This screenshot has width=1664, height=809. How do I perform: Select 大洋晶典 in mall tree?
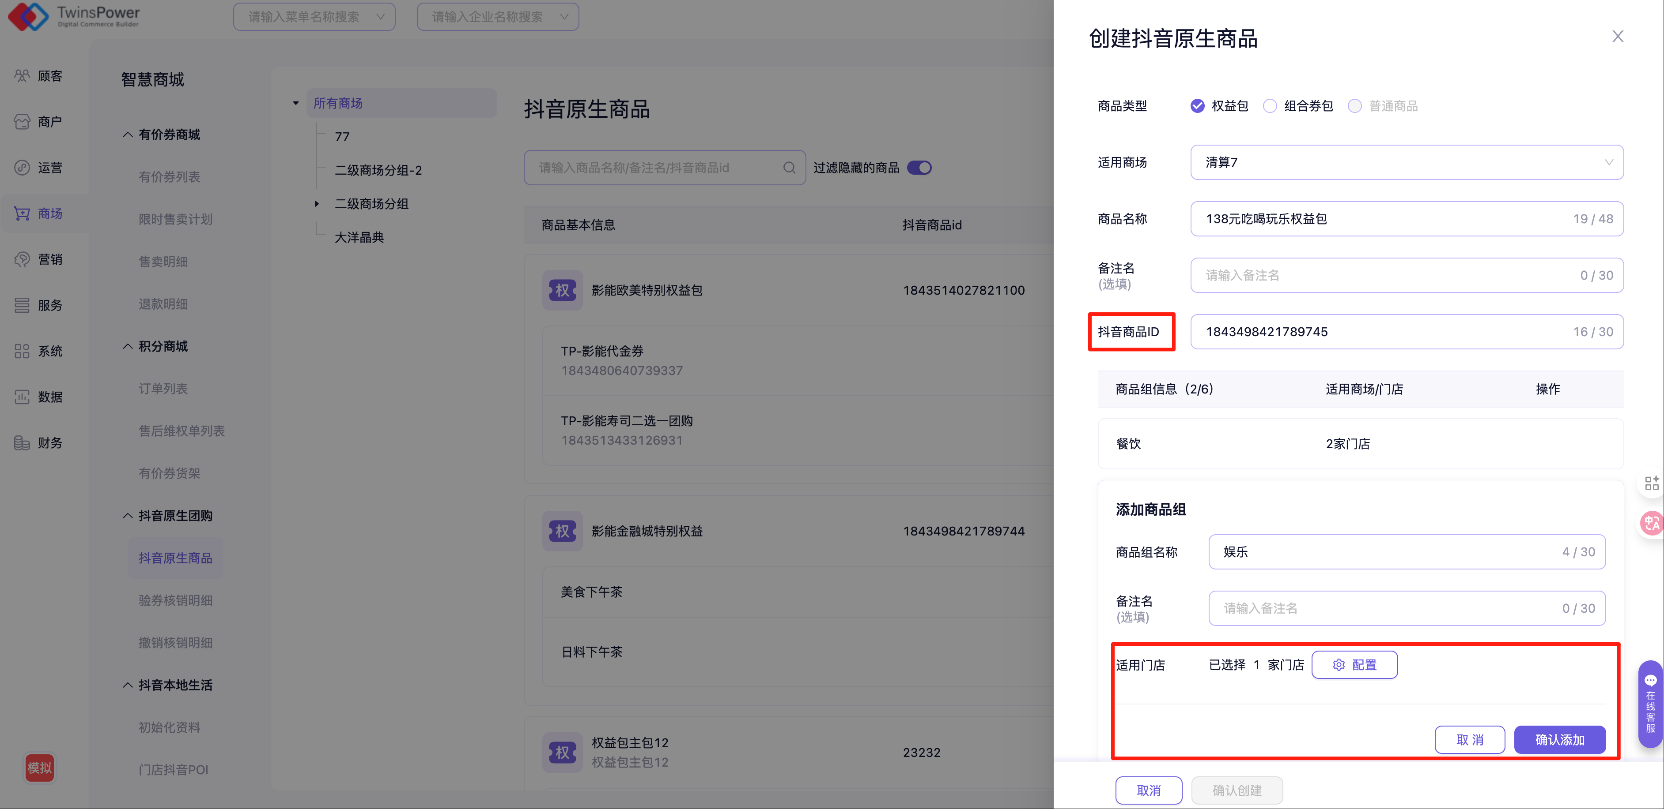click(359, 237)
